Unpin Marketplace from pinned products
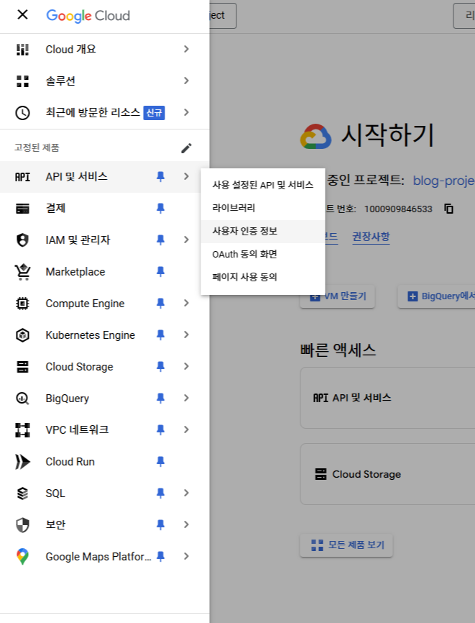 pyautogui.click(x=160, y=271)
